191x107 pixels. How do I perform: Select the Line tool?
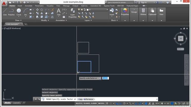(x=5, y=12)
